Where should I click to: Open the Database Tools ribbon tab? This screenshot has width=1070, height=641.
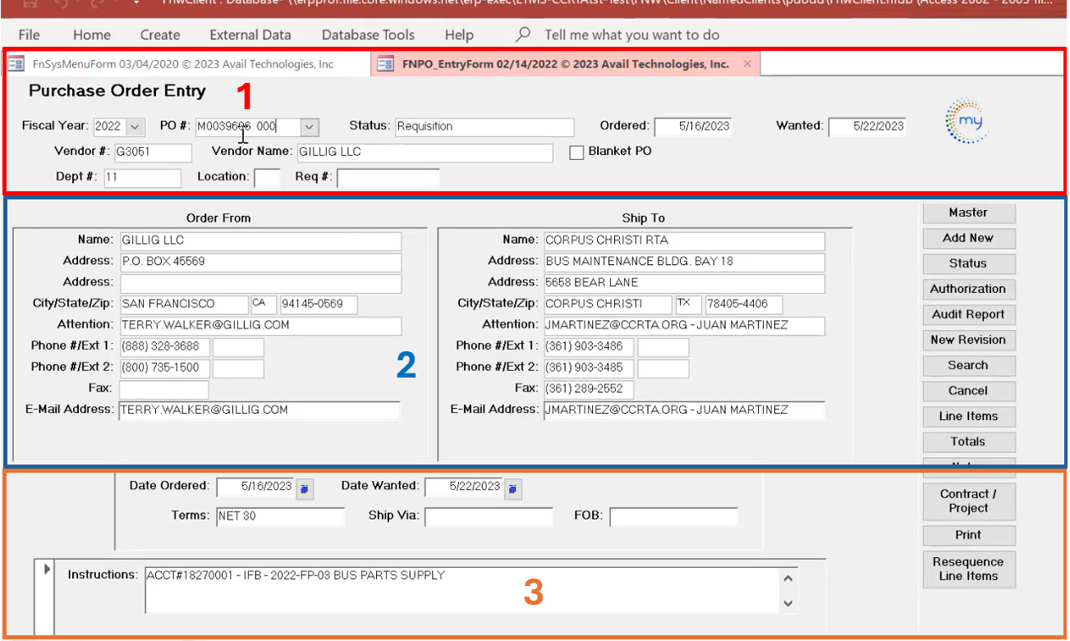pos(368,34)
